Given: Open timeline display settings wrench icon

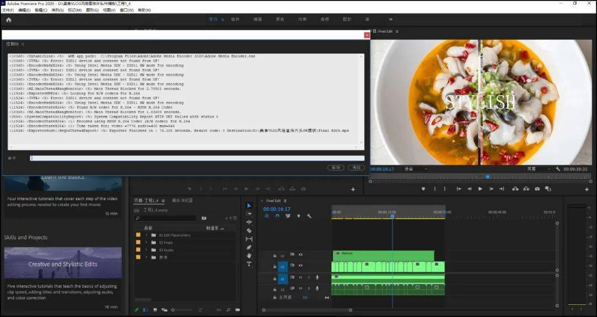Looking at the screenshot, I should point(309,216).
